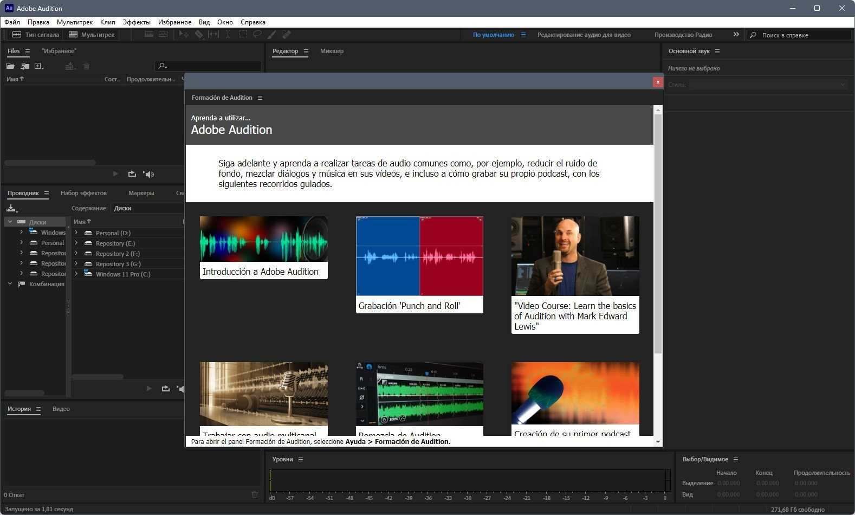Click the Files panel search field
This screenshot has height=515, width=855.
[208, 66]
